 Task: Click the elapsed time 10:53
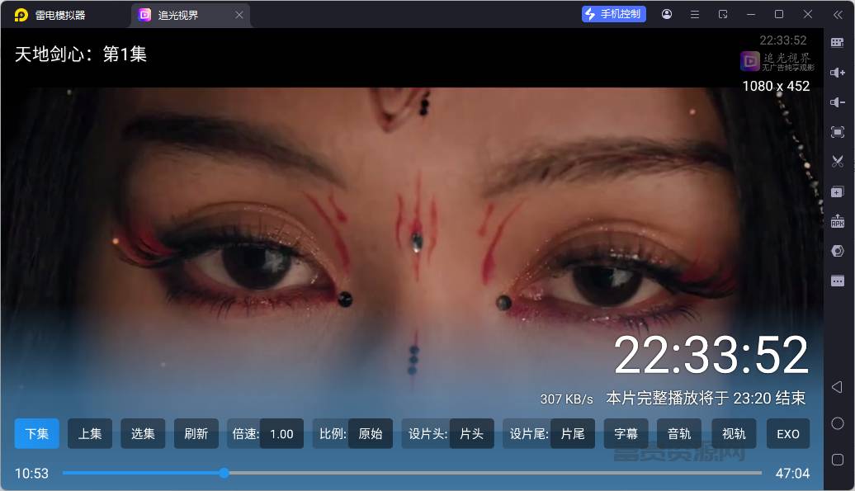[31, 473]
